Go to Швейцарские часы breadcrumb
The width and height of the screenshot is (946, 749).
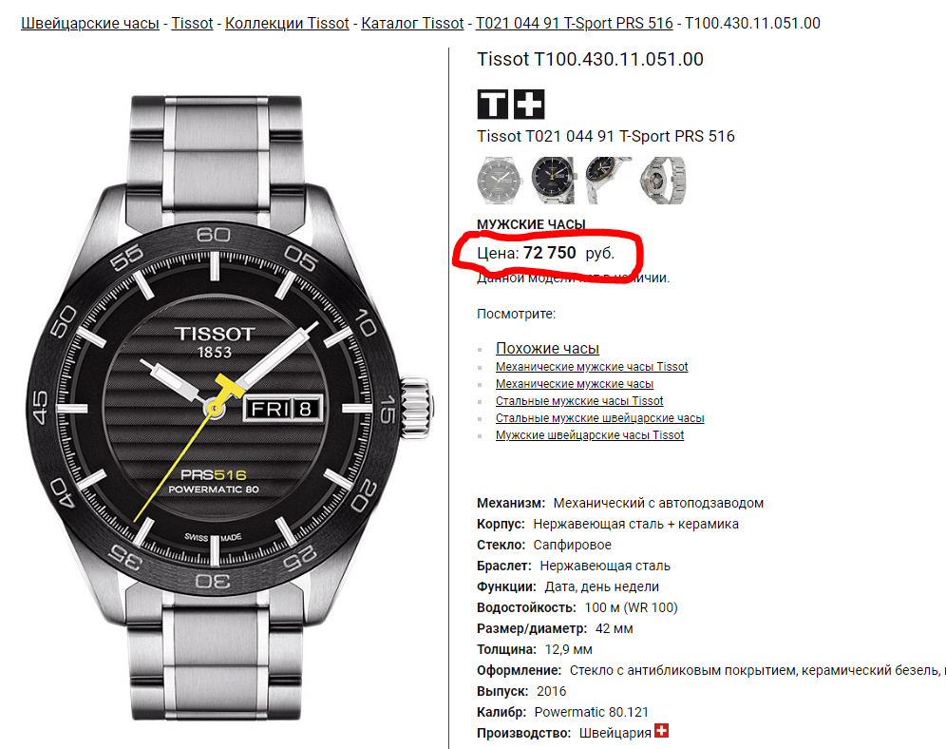click(90, 24)
